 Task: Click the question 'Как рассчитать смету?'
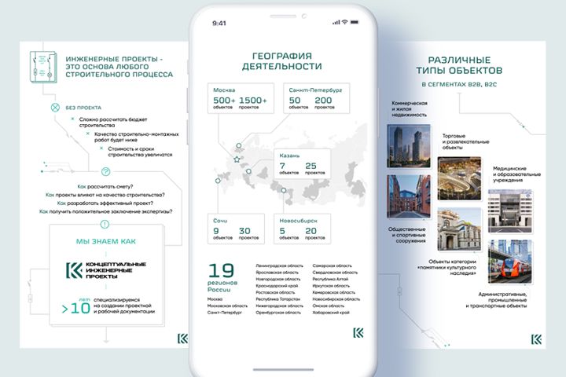(x=105, y=186)
